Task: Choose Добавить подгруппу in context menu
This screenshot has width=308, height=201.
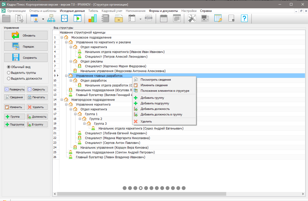Action: 164,103
